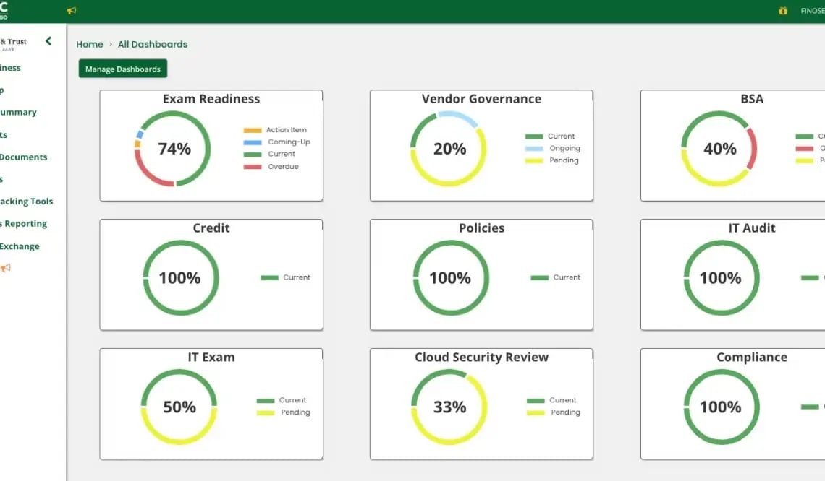825x481 pixels.
Task: Click the green ring segment on Compliance chart
Action: (x=722, y=373)
